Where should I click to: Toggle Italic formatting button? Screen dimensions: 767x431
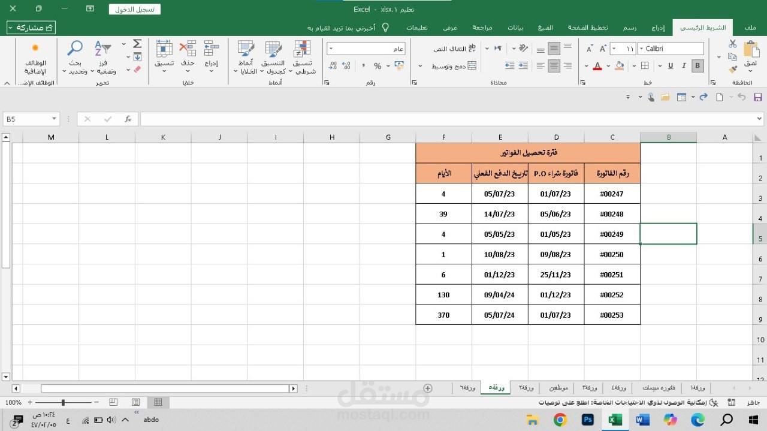[684, 66]
